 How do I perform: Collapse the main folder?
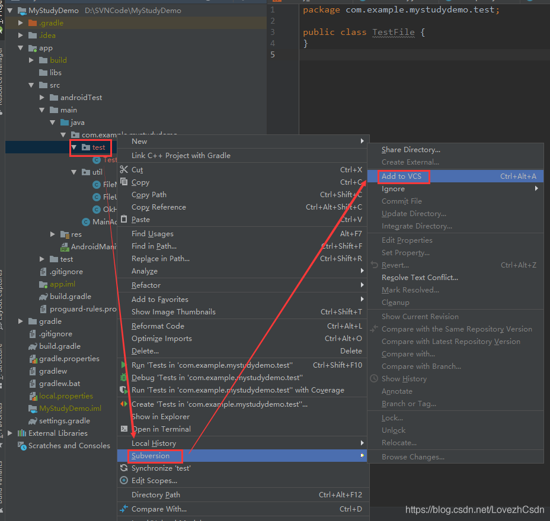(x=41, y=110)
